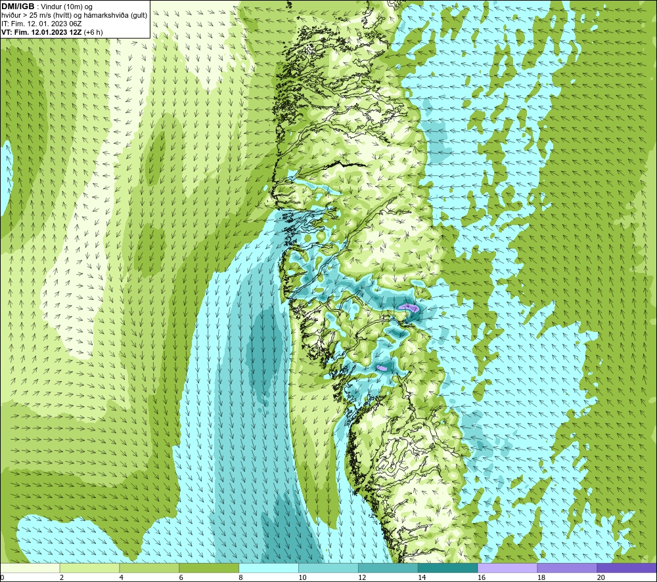Click the '0' label on the wind scale

point(3,577)
